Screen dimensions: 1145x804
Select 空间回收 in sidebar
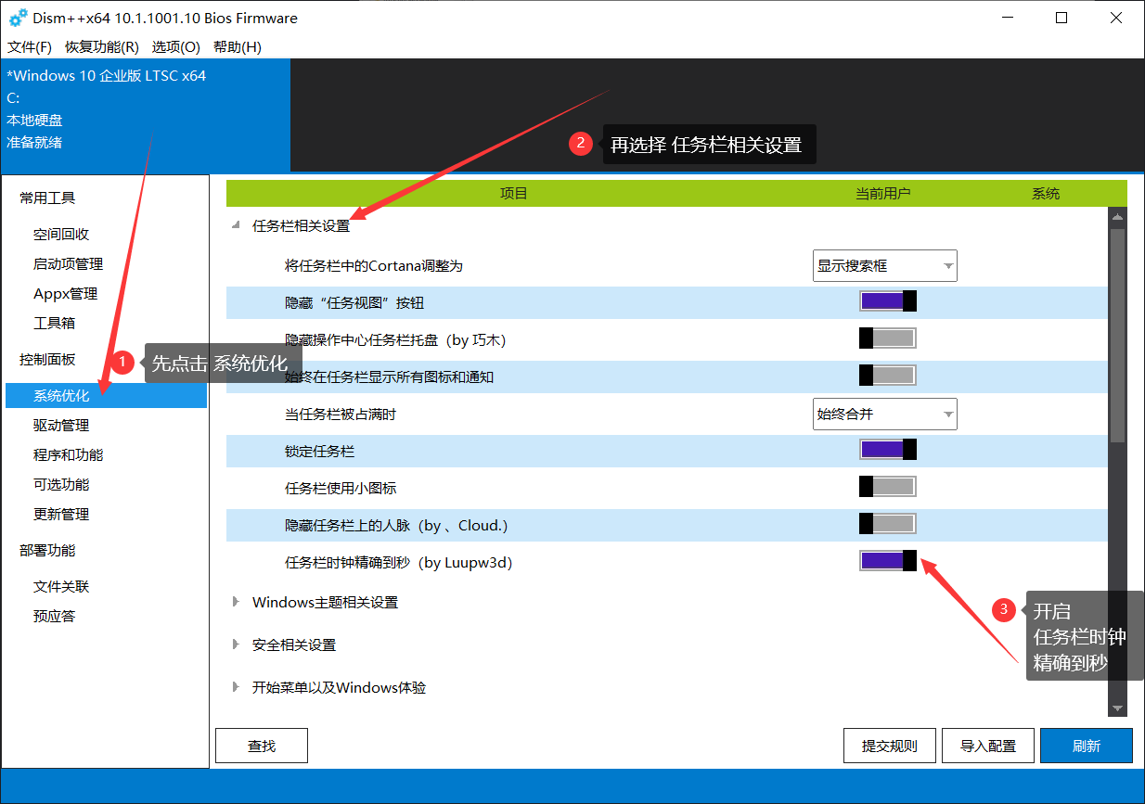[61, 235]
